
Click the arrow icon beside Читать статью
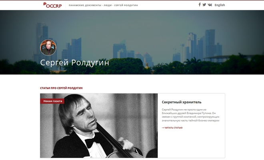[163, 128]
